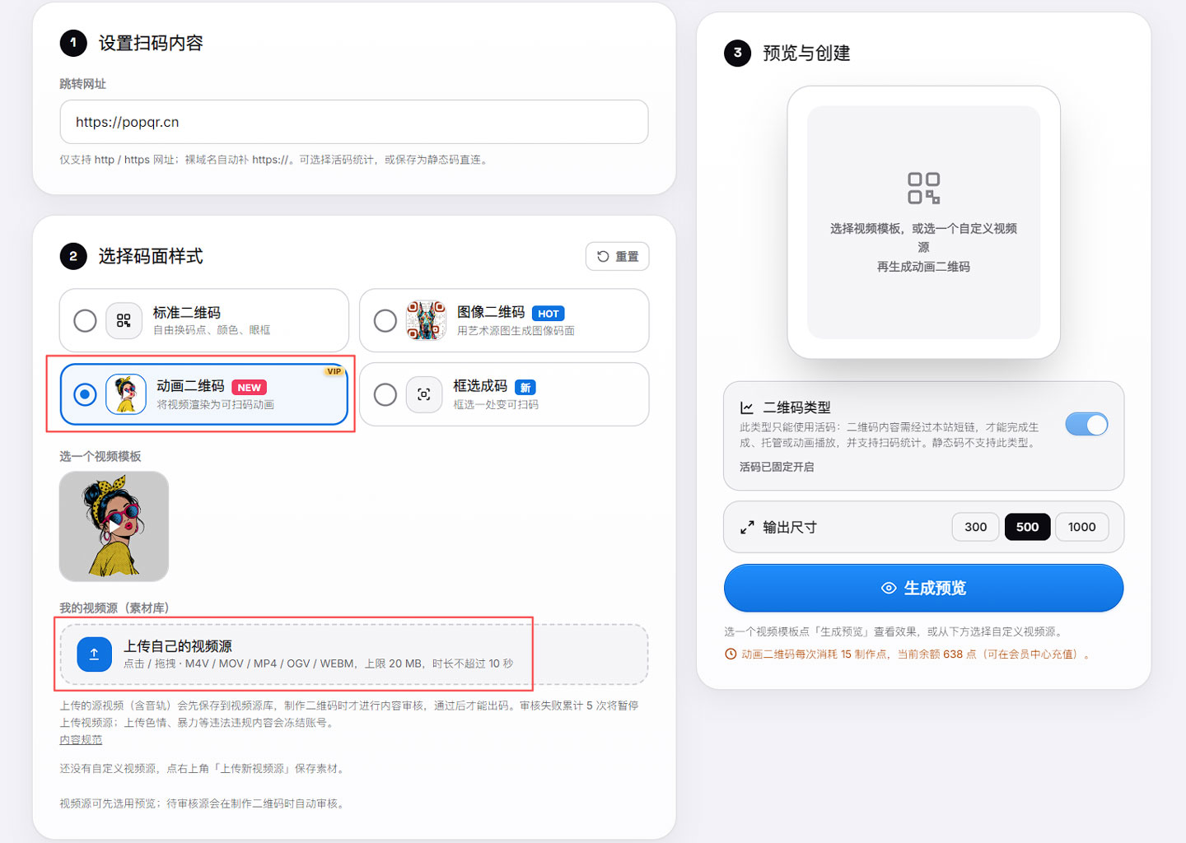The width and height of the screenshot is (1186, 843).
Task: Click the chart icon beside 二维码类型
Action: [x=747, y=408]
